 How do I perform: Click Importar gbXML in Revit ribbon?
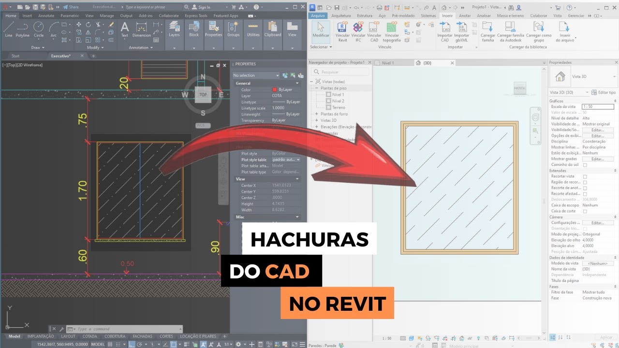point(462,32)
